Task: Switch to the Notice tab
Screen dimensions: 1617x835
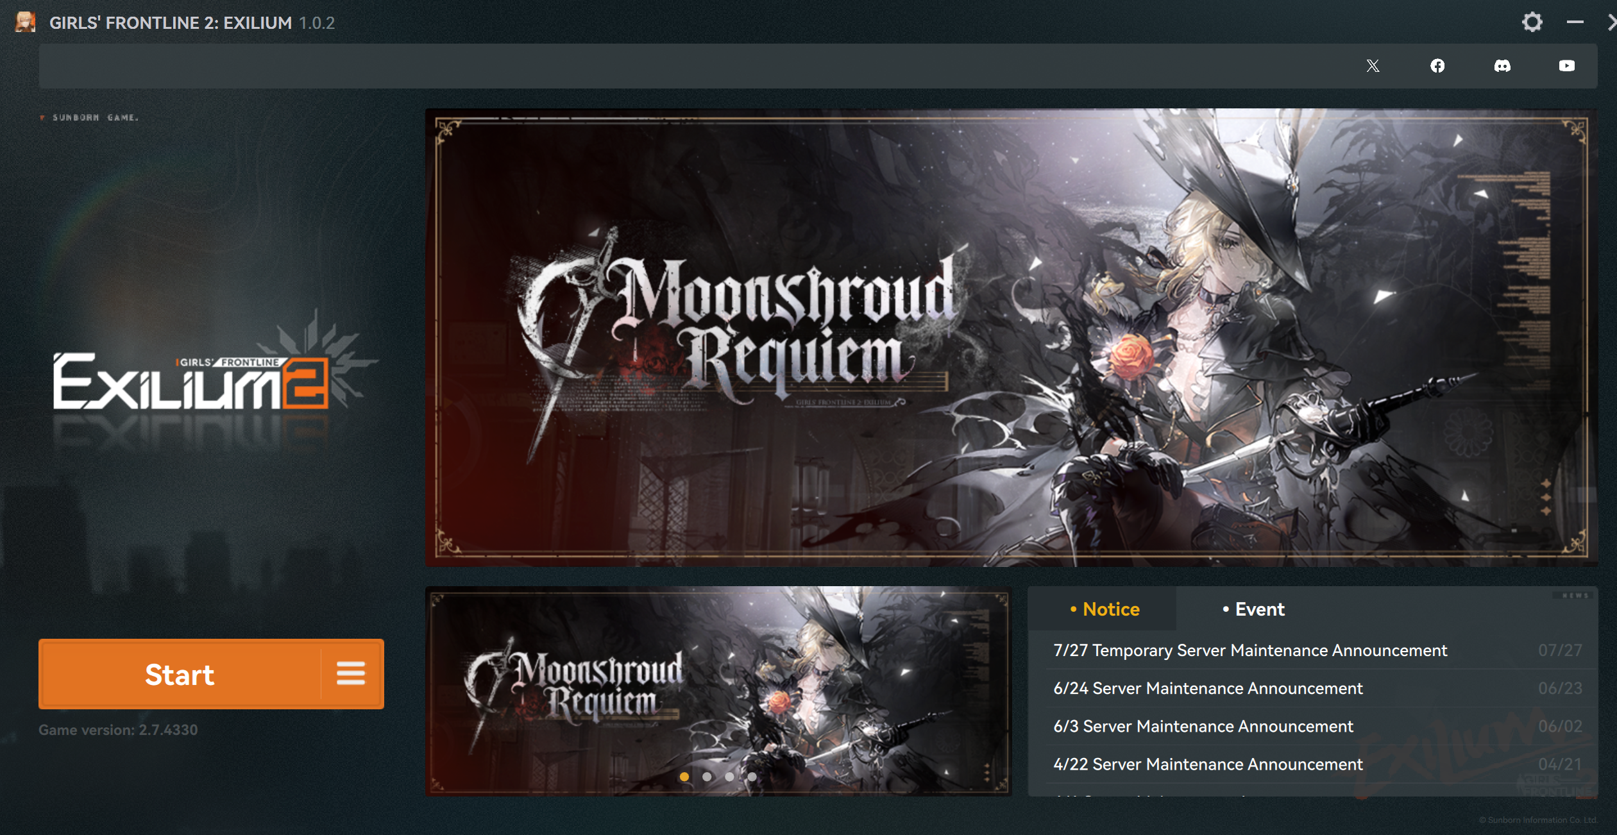Action: pos(1105,609)
